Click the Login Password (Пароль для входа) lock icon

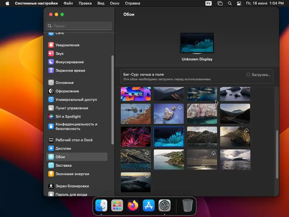coord(51,194)
